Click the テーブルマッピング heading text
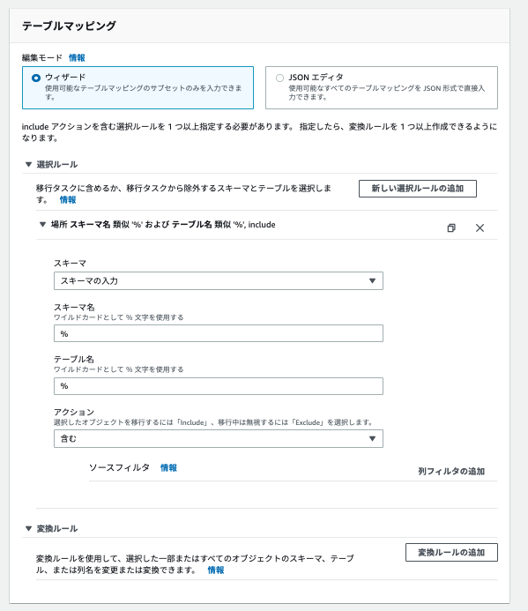This screenshot has width=528, height=611. click(x=69, y=26)
